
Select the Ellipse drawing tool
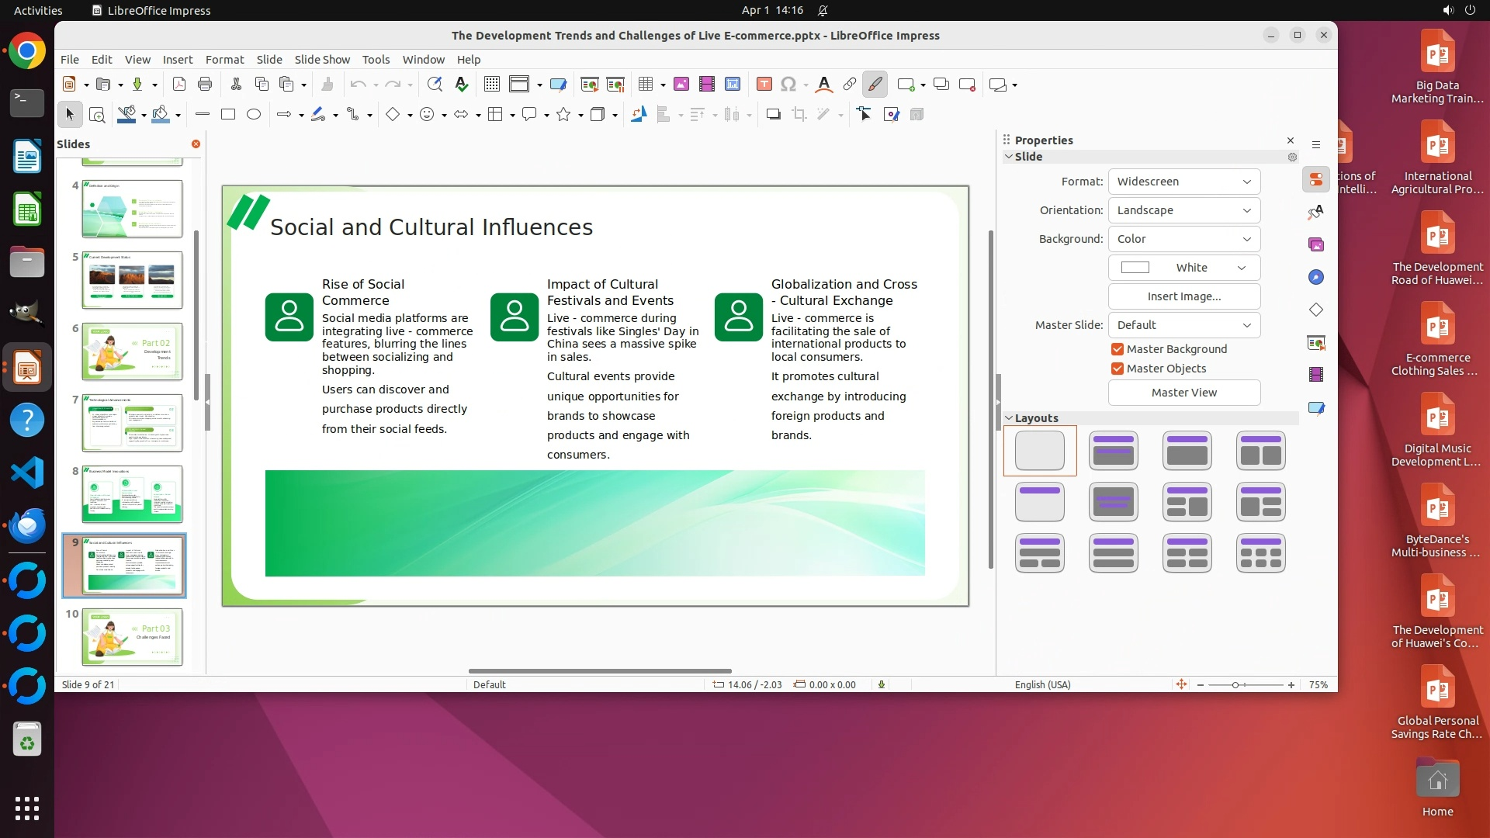254,115
